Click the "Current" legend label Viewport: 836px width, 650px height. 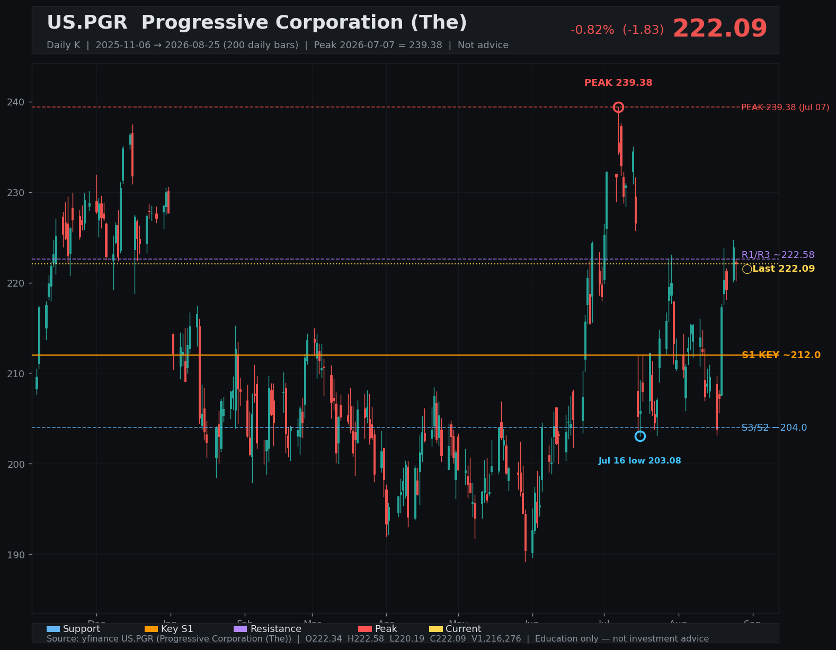point(463,629)
